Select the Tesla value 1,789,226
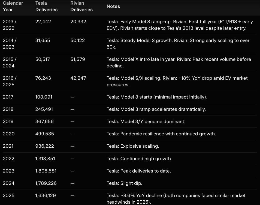This screenshot has width=260, height=205. [x=46, y=183]
